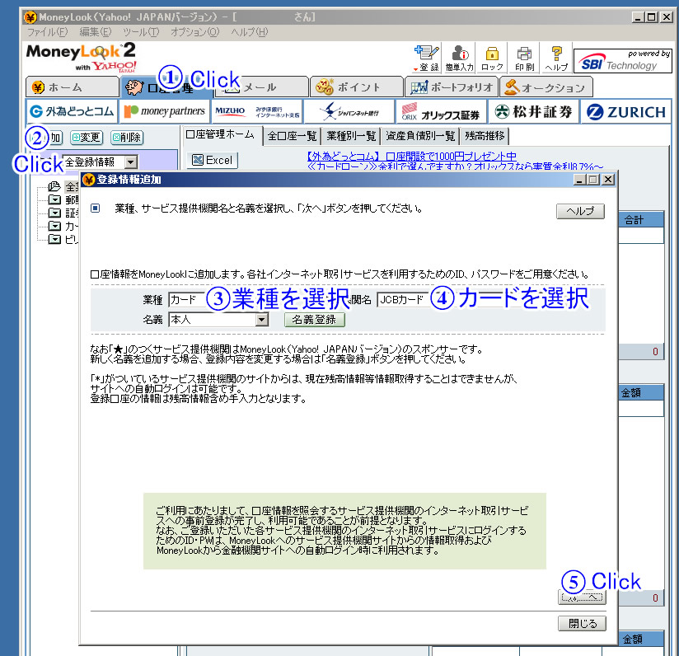Click the オリックス証券 banner
The width and height of the screenshot is (679, 656).
[x=442, y=112]
